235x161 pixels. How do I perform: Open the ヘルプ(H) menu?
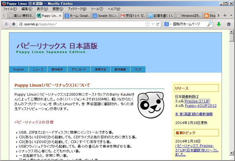(x=114, y=9)
